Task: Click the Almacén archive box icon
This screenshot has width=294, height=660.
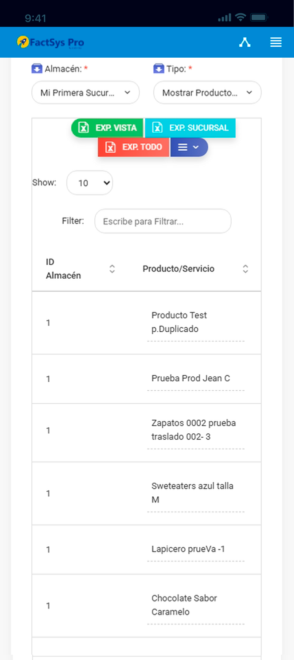Action: point(37,69)
